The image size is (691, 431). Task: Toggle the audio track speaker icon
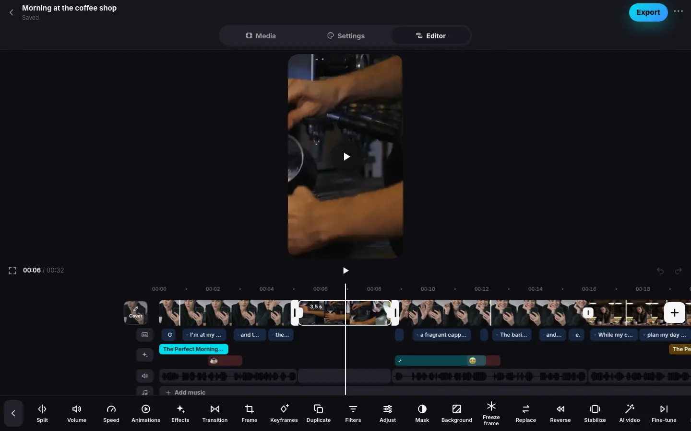point(145,376)
